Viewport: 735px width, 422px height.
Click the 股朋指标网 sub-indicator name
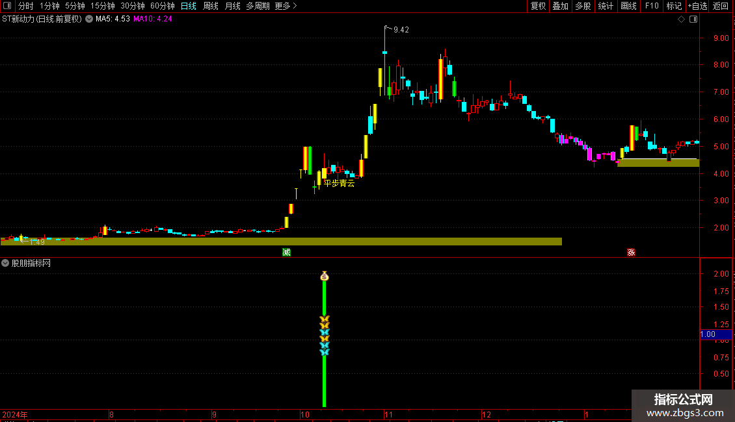(31, 263)
